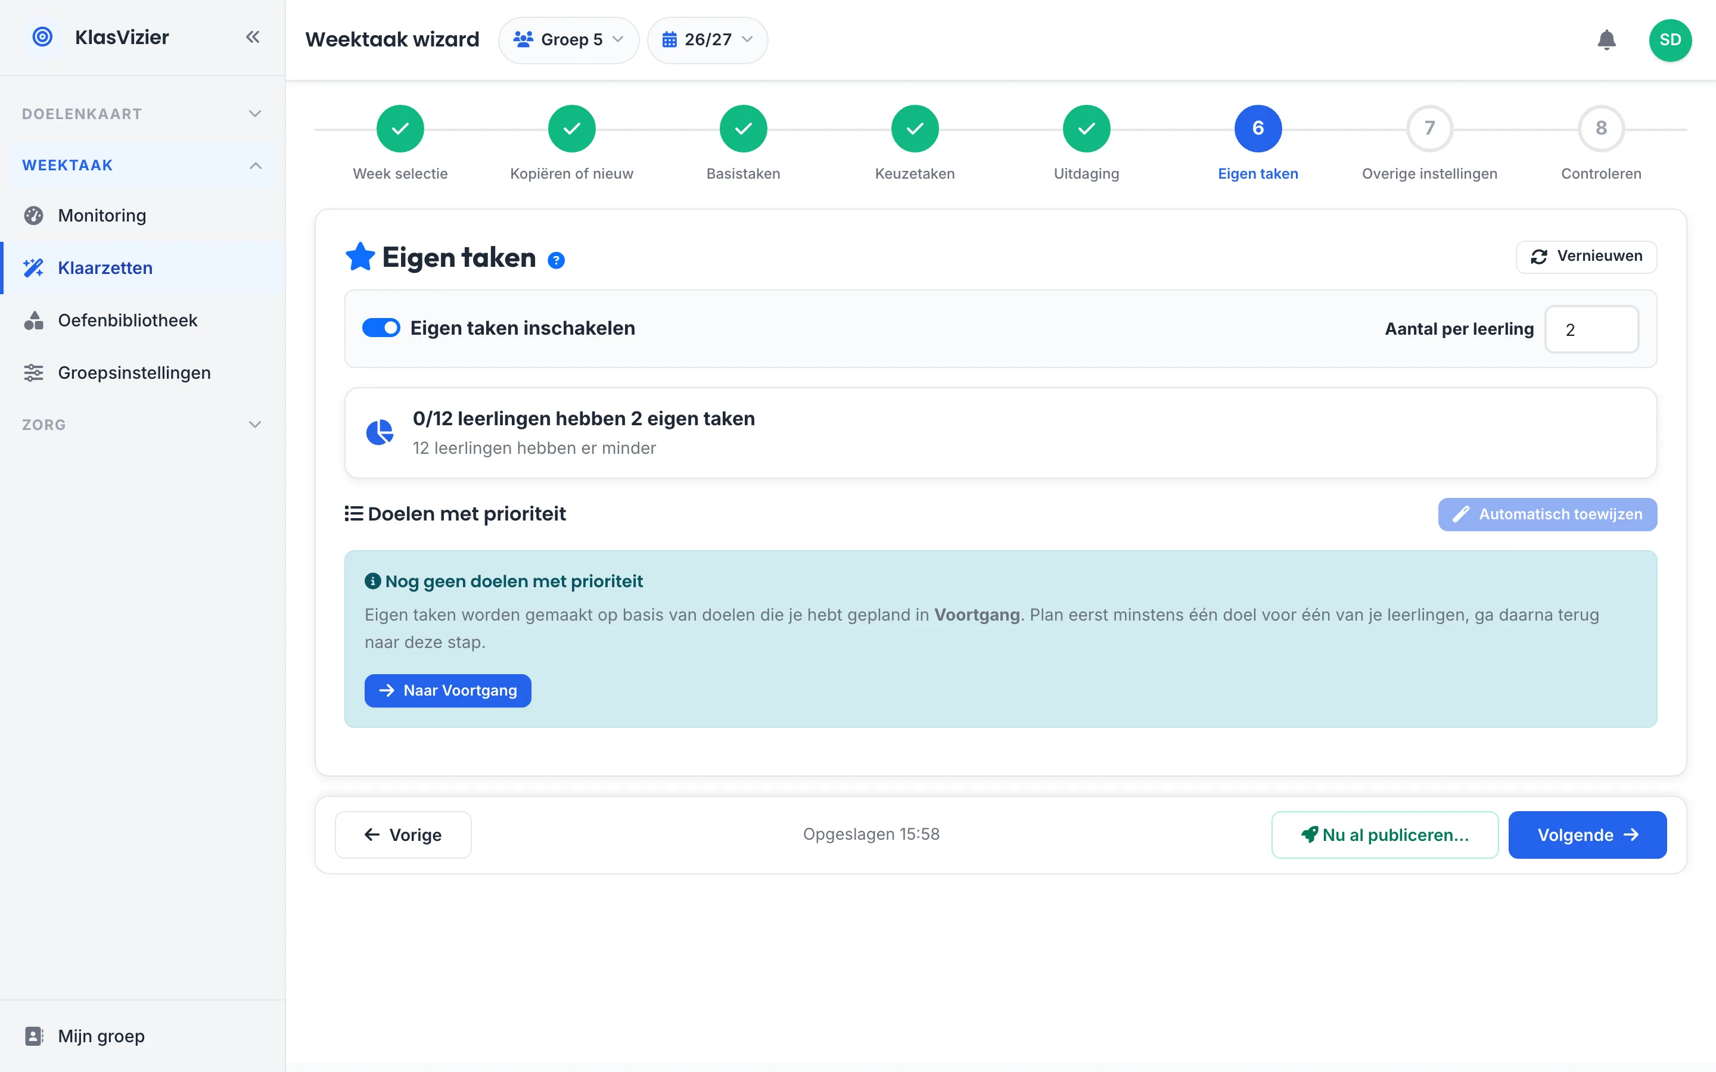Open the Groep 5 dropdown
Screen dimensions: 1716x1072
[x=568, y=40]
